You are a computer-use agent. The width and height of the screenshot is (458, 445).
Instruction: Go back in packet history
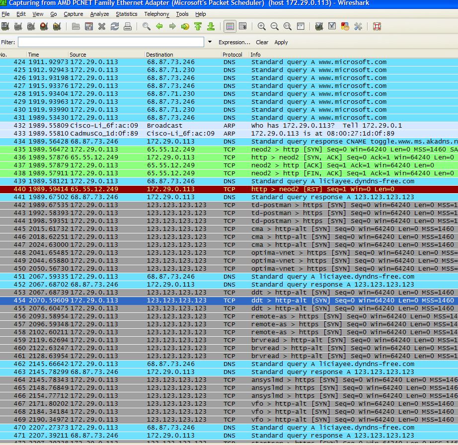159,27
